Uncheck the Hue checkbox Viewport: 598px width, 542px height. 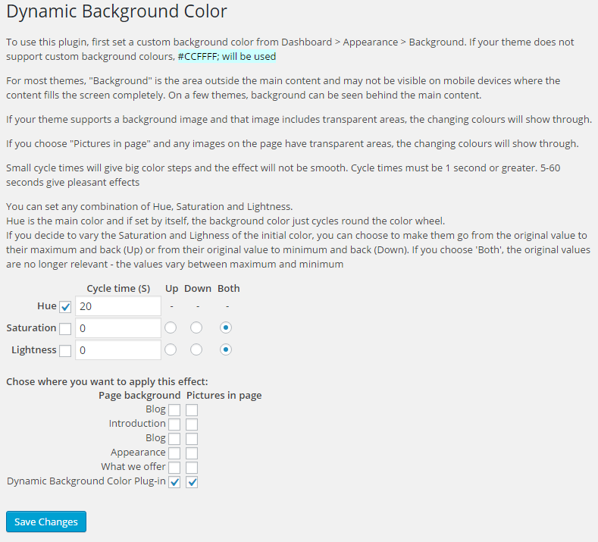(65, 306)
